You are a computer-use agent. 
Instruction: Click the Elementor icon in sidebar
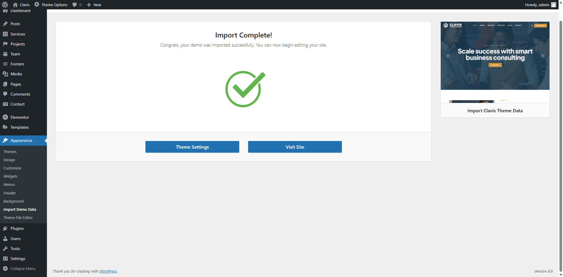point(5,117)
